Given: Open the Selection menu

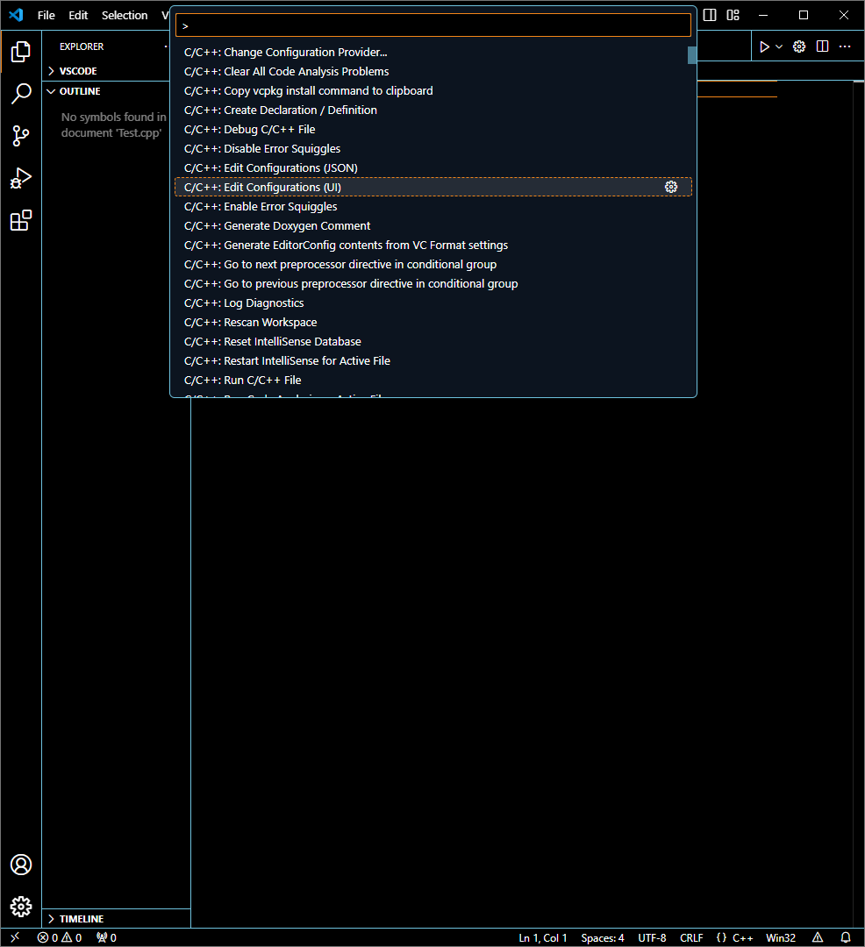Looking at the screenshot, I should pos(125,15).
